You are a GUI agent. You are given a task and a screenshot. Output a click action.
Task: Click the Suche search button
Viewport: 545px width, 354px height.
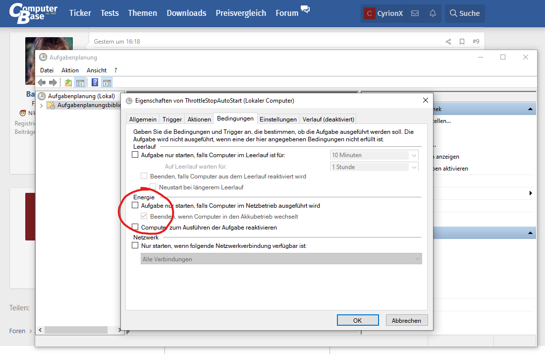465,13
